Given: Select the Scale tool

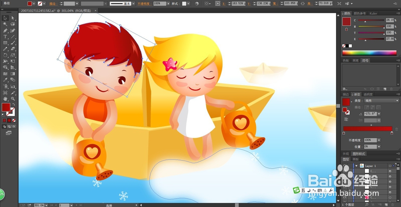Looking at the screenshot, I should coord(13,55).
